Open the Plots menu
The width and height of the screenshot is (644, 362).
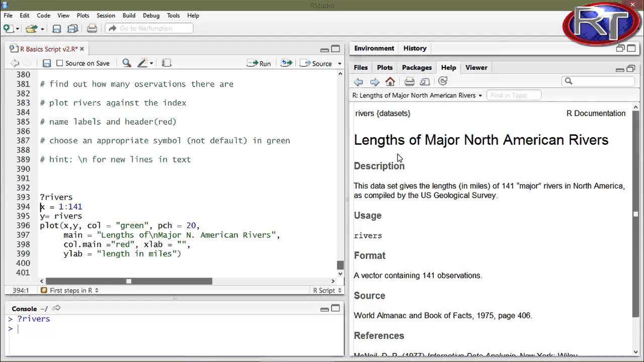tap(83, 16)
